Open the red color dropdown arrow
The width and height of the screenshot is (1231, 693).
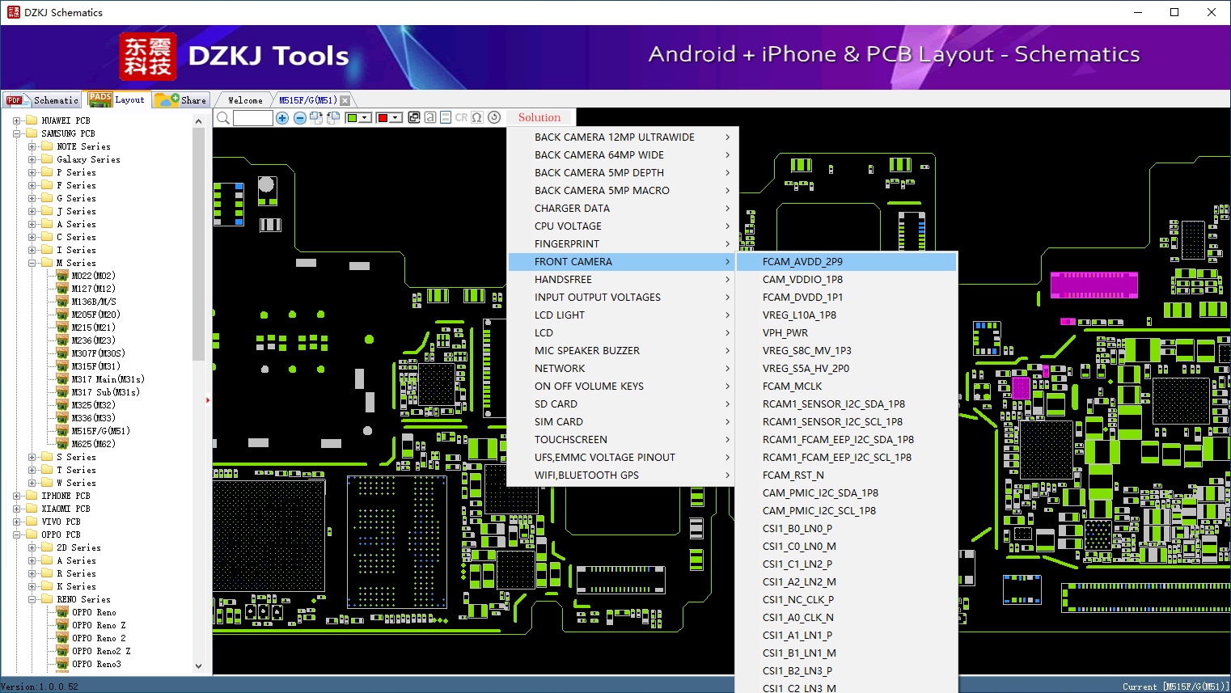pos(396,118)
